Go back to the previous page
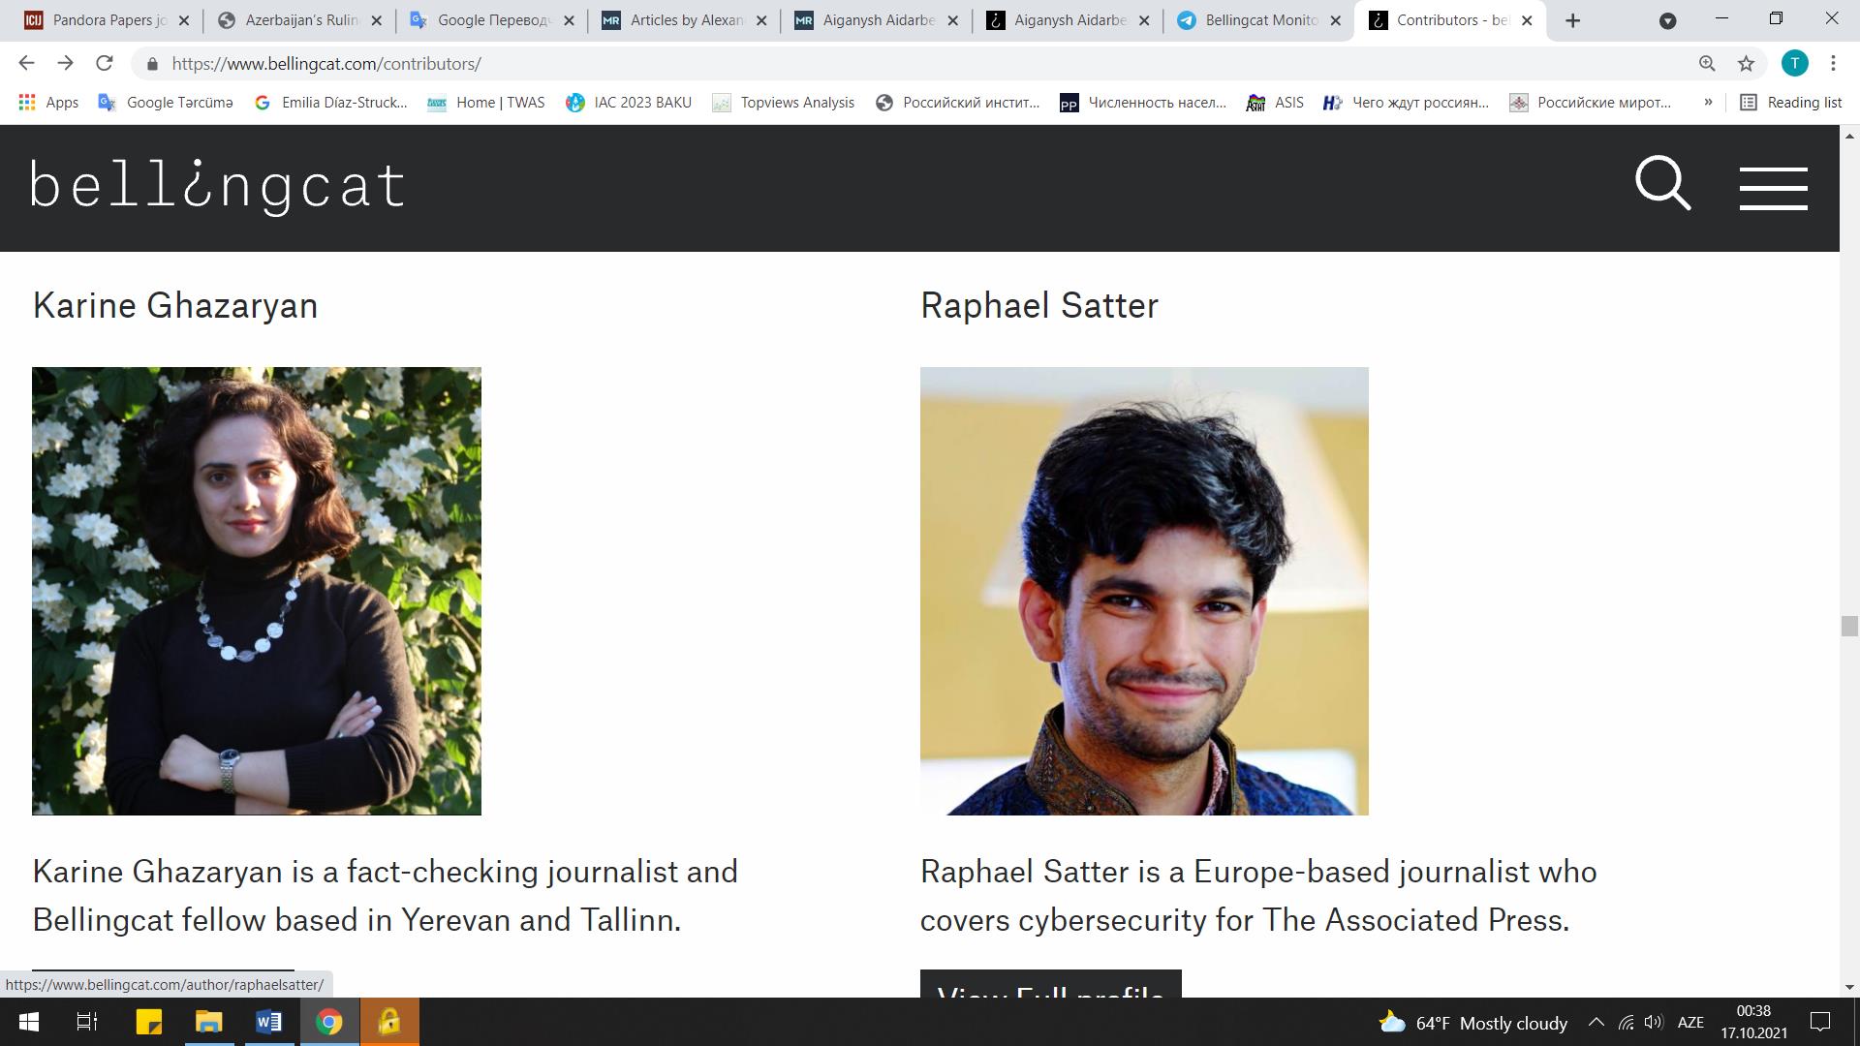Screen dimensions: 1860x1046 [x=26, y=64]
